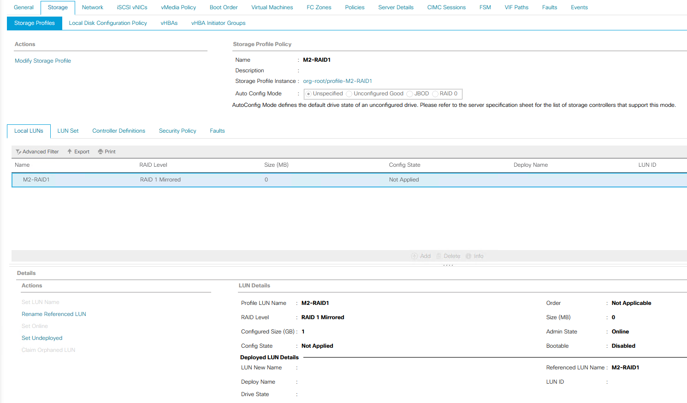Switch to the vHBA Initiator Groups subtab
The width and height of the screenshot is (687, 403).
click(218, 23)
